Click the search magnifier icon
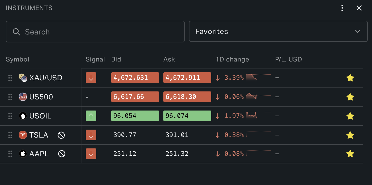 point(16,32)
